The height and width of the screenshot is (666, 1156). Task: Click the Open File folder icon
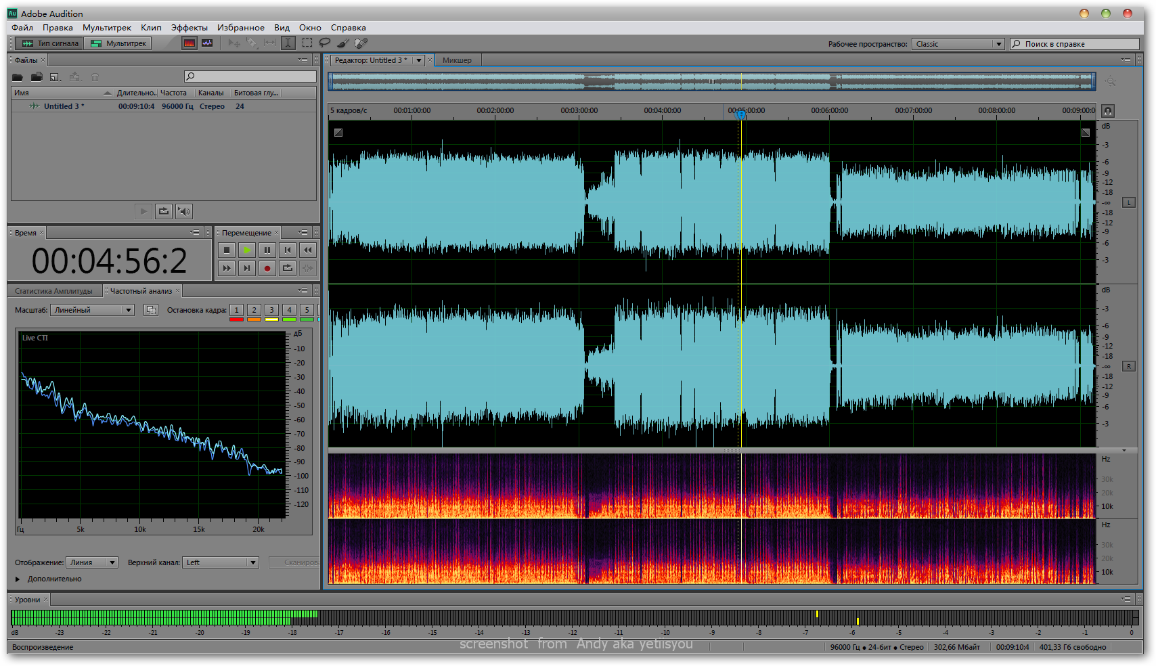pos(18,77)
